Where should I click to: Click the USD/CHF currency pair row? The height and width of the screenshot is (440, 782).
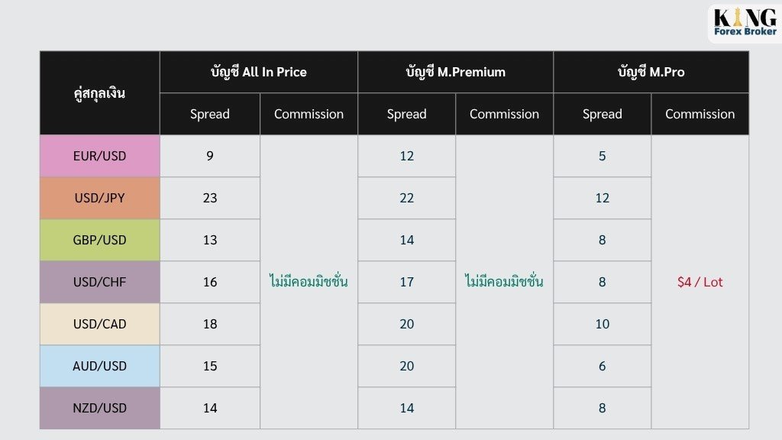(394, 282)
